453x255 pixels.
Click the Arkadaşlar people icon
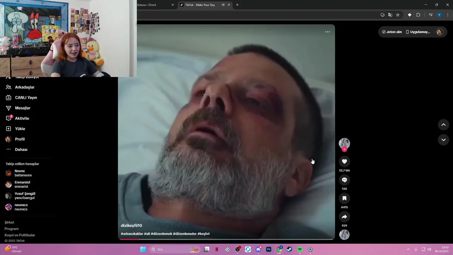tap(8, 87)
